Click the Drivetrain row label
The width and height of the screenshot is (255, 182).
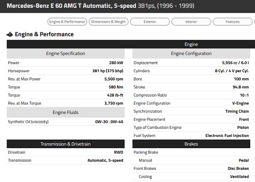(x=17, y=152)
